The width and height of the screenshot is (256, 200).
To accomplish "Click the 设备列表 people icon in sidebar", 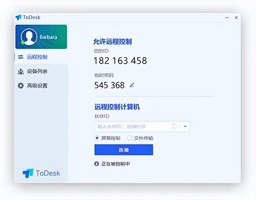I will click(x=21, y=71).
